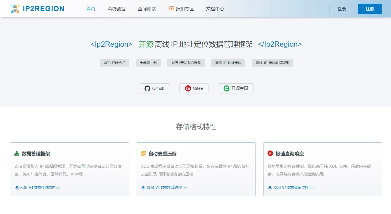Click the green 开源中国 icon
The height and width of the screenshot is (214, 391).
pos(226,88)
